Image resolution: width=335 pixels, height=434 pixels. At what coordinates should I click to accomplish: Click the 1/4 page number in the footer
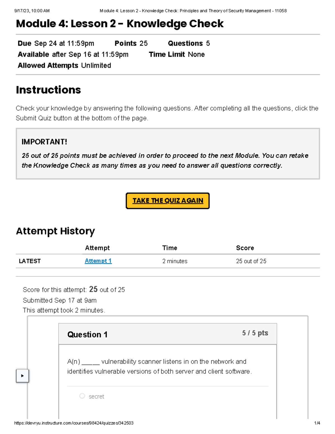coord(317,423)
